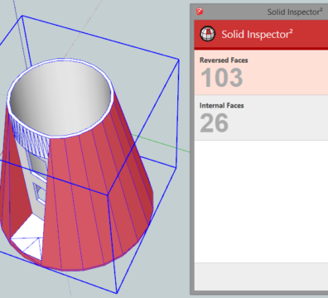Screen dimensions: 328x298
Task: Click the Solid Inspector globe icon
Action: 208,34
